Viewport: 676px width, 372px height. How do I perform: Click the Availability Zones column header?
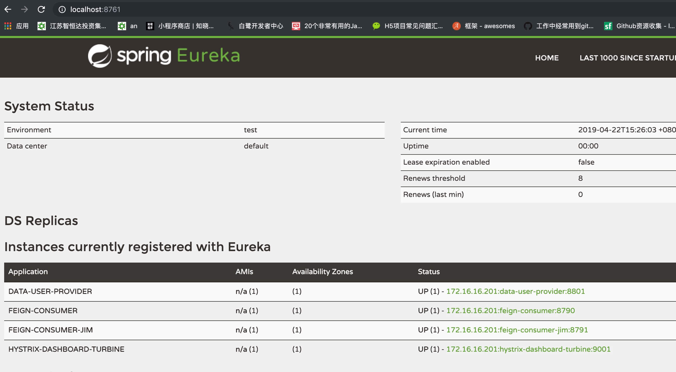click(x=323, y=271)
